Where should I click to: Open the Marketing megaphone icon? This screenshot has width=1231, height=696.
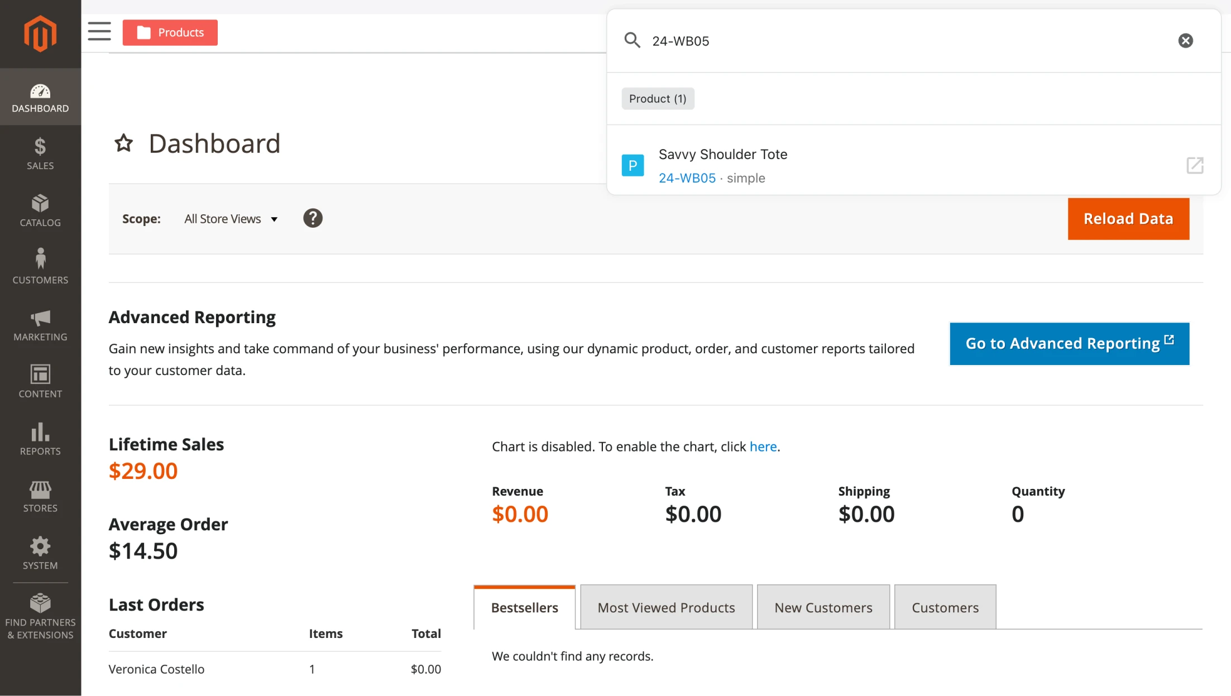coord(40,324)
